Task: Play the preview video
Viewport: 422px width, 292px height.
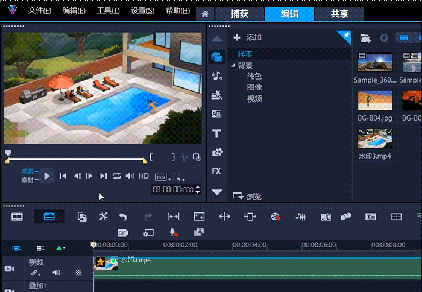Action: coord(47,176)
